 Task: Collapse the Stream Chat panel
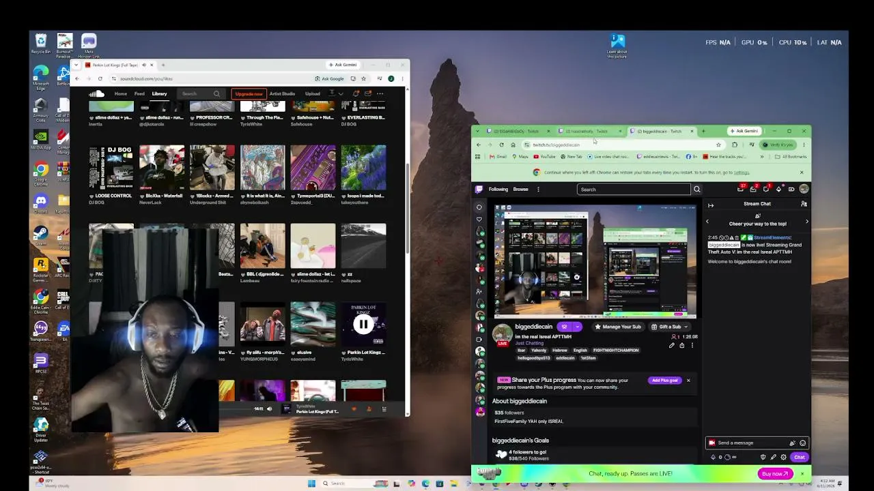[711, 205]
